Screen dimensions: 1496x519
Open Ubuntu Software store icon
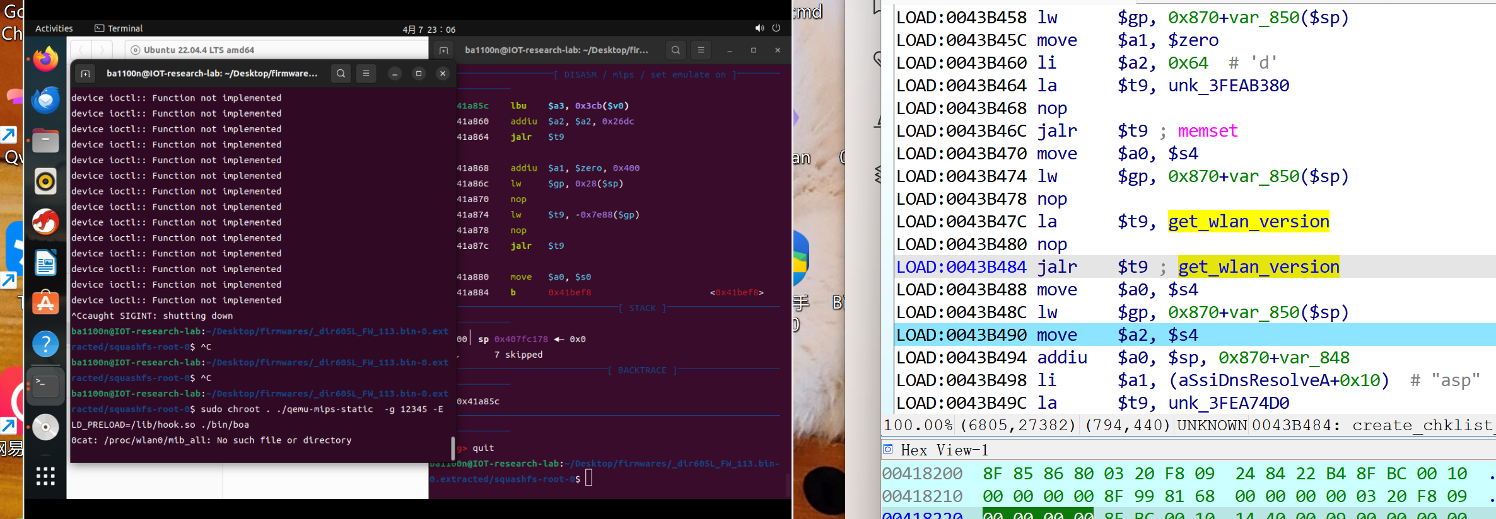point(45,304)
